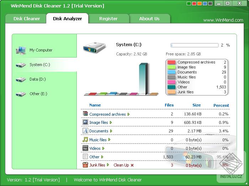Image resolution: width=249 pixels, height=186 pixels.
Task: Select My Computer label in sidebar
Action: coord(41,50)
